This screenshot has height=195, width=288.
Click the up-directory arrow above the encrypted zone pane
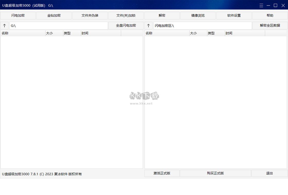click(x=148, y=25)
